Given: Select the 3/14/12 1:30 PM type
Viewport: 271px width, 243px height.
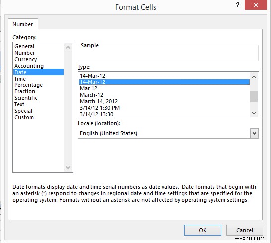Looking at the screenshot, I should (99, 108).
